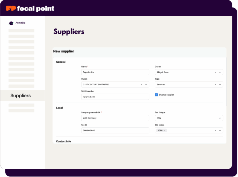238x177 pixels.
Task: Remove the 1090 SIC code tag
Action: 165,130
